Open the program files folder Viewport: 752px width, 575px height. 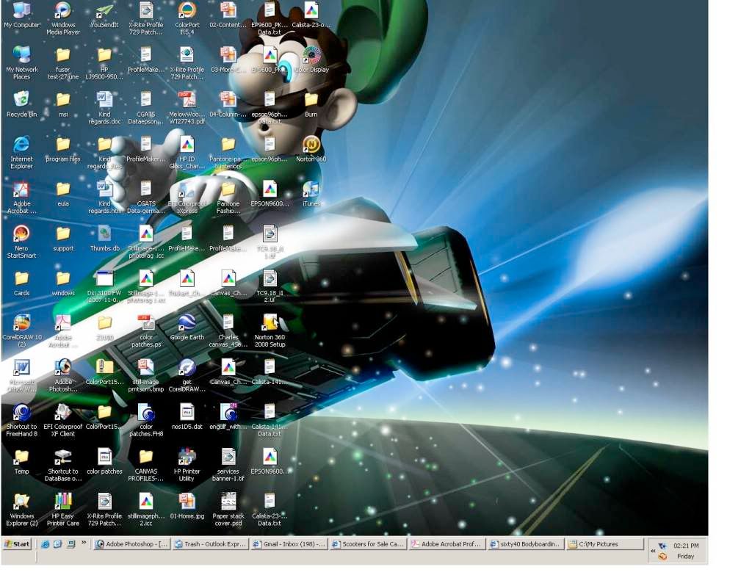pos(63,149)
